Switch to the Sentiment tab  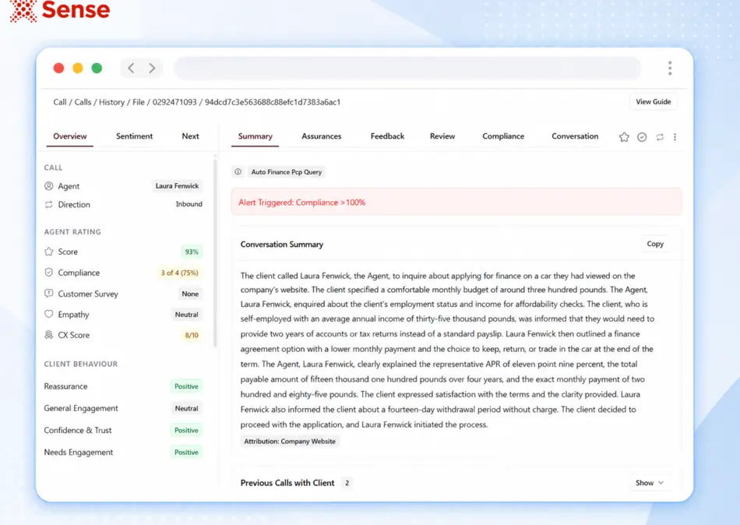click(135, 136)
